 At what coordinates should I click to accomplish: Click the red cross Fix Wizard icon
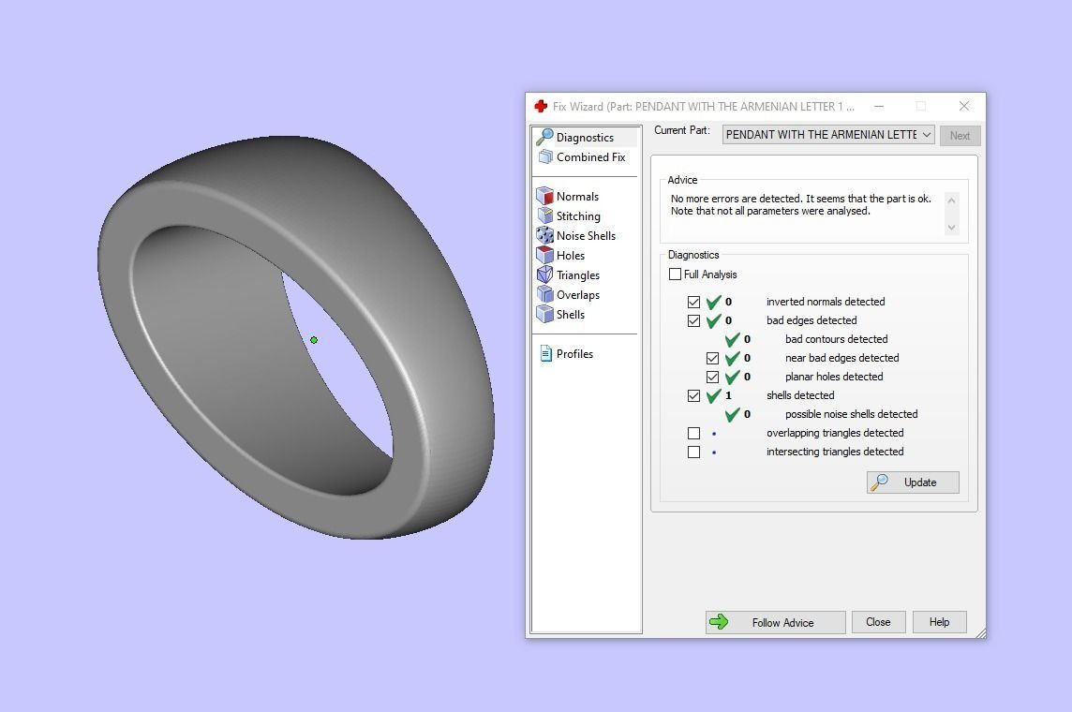coord(541,107)
